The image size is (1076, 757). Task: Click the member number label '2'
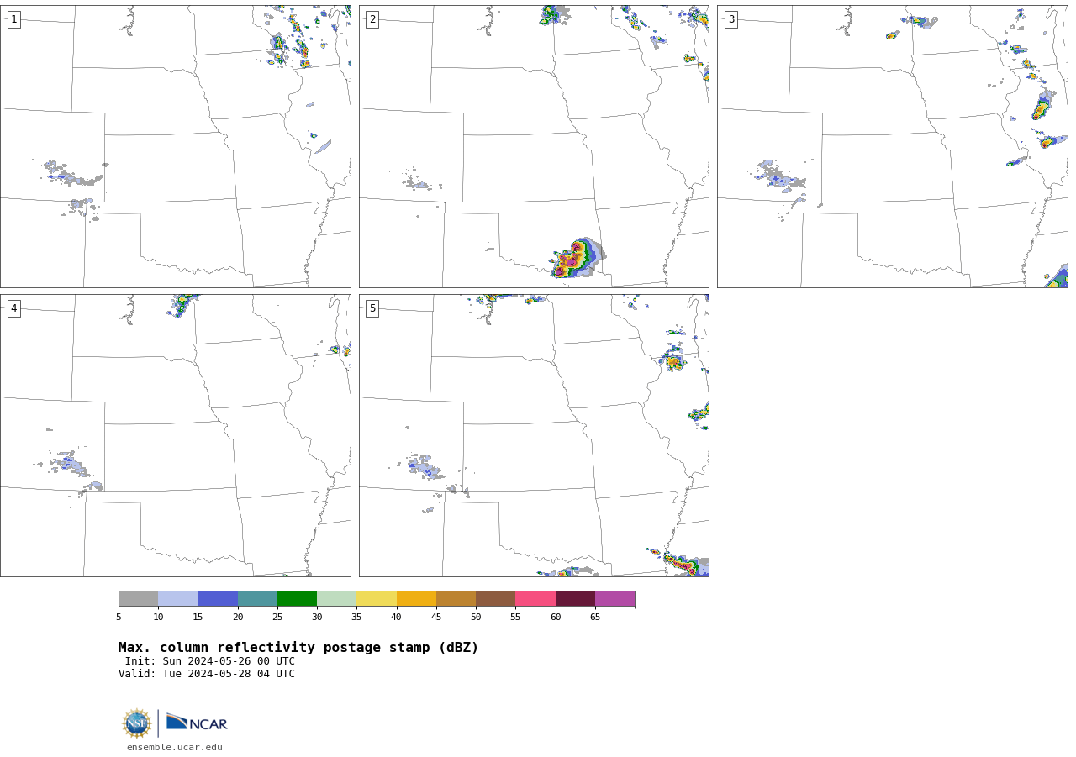tap(372, 19)
